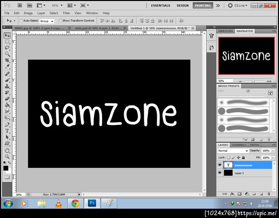Switch to the Design workspace

183,6
